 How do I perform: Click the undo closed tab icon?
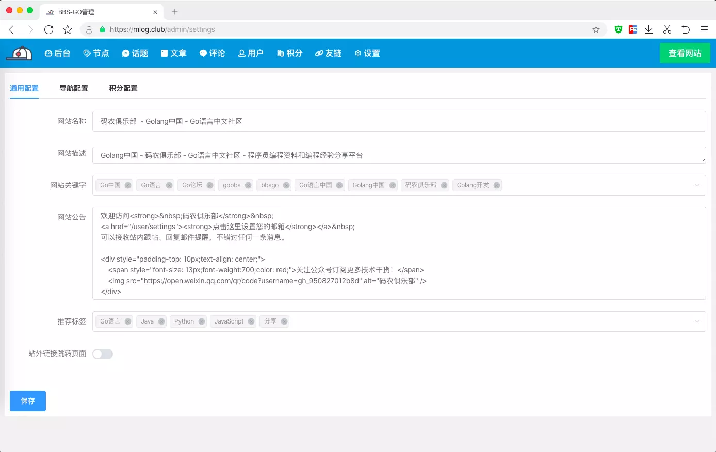pyautogui.click(x=686, y=29)
